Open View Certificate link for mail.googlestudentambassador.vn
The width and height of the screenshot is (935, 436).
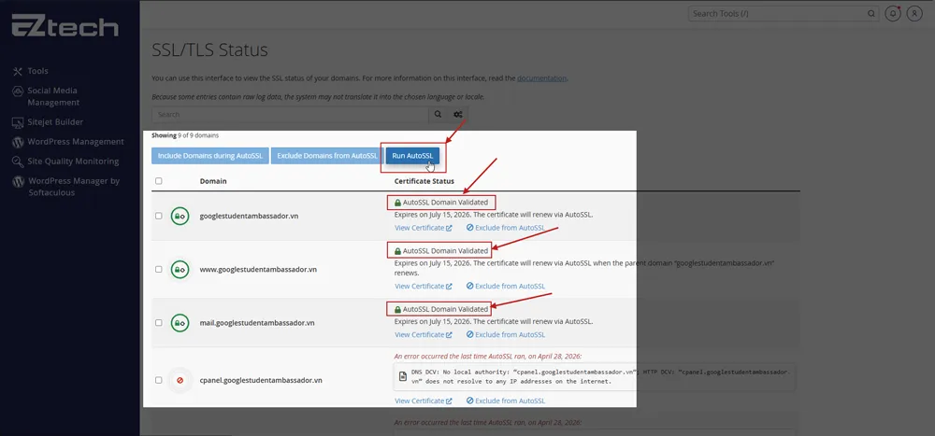click(x=423, y=334)
